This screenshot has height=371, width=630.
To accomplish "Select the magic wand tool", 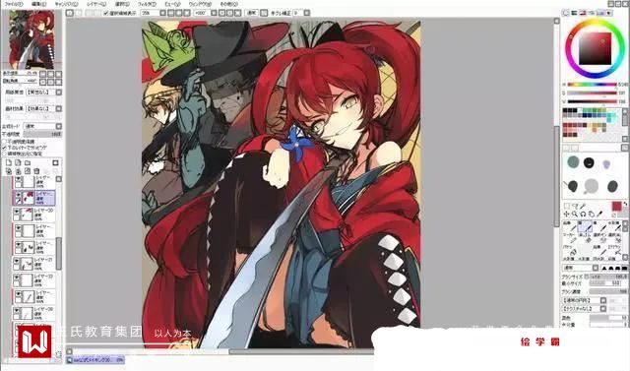I will (x=583, y=207).
